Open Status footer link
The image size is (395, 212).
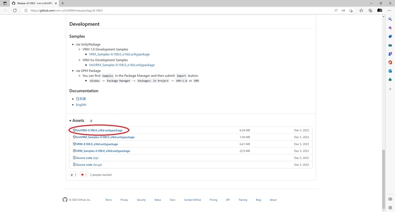(x=158, y=200)
